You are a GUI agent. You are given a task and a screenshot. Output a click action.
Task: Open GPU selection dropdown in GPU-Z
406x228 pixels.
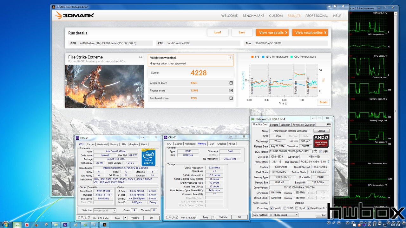pos(275,215)
